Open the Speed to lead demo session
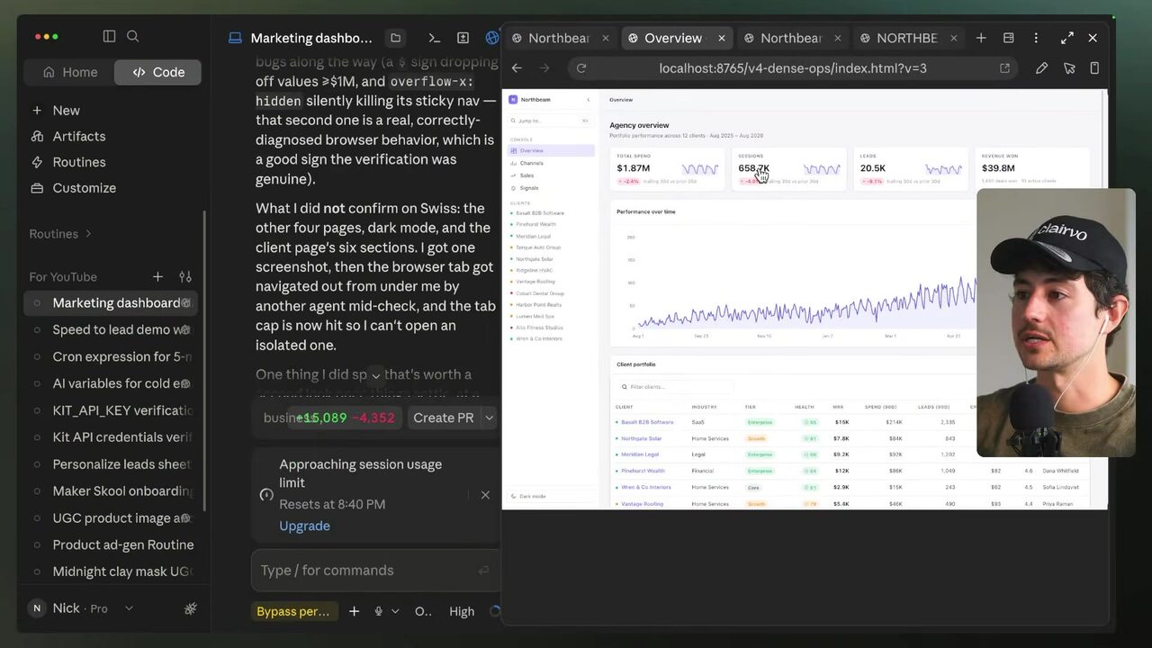 [111, 329]
